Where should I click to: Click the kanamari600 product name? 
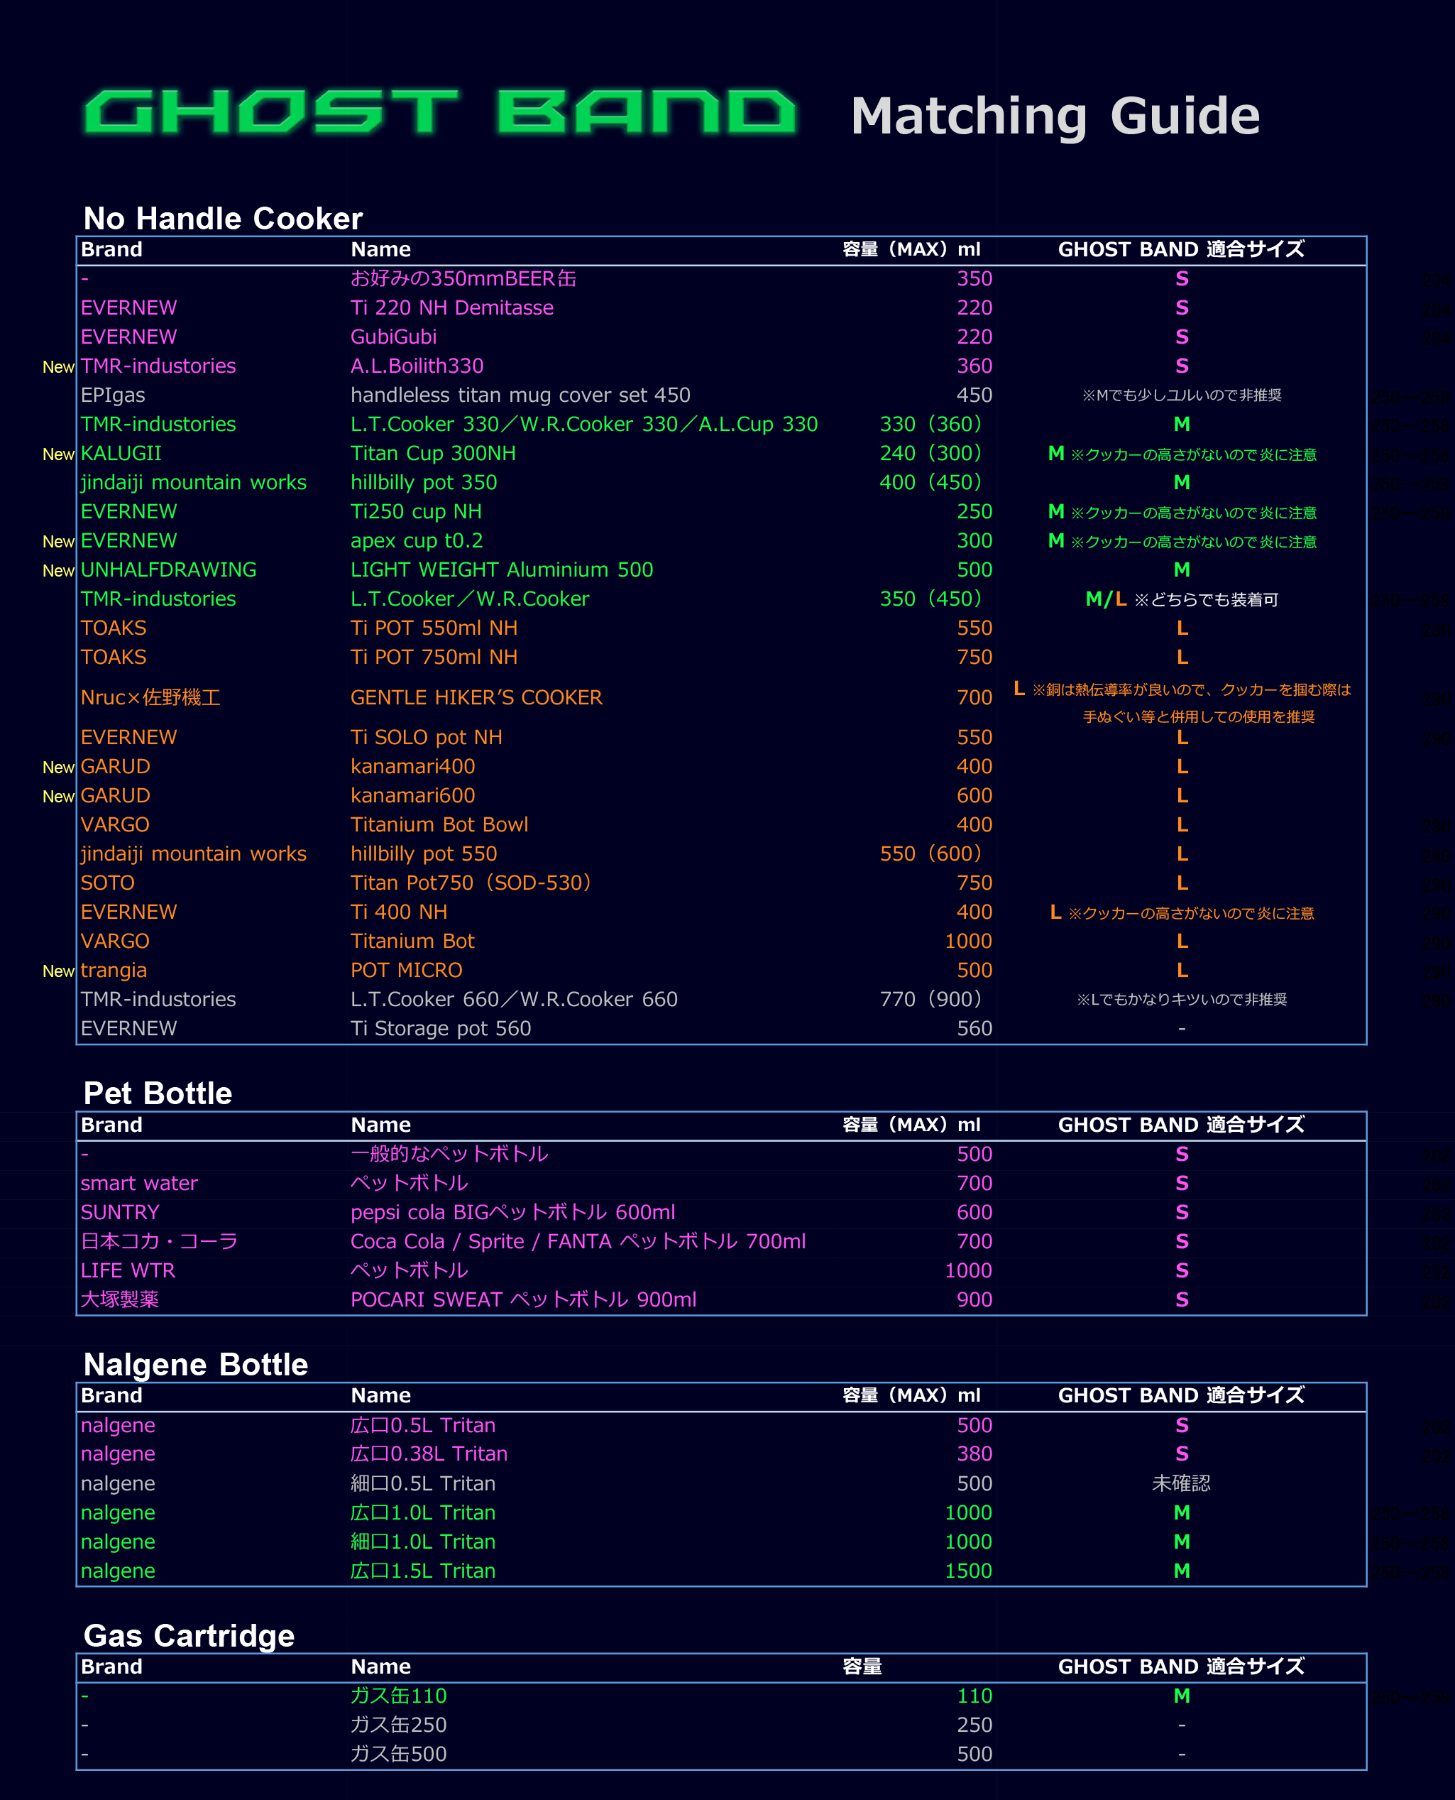[x=412, y=795]
